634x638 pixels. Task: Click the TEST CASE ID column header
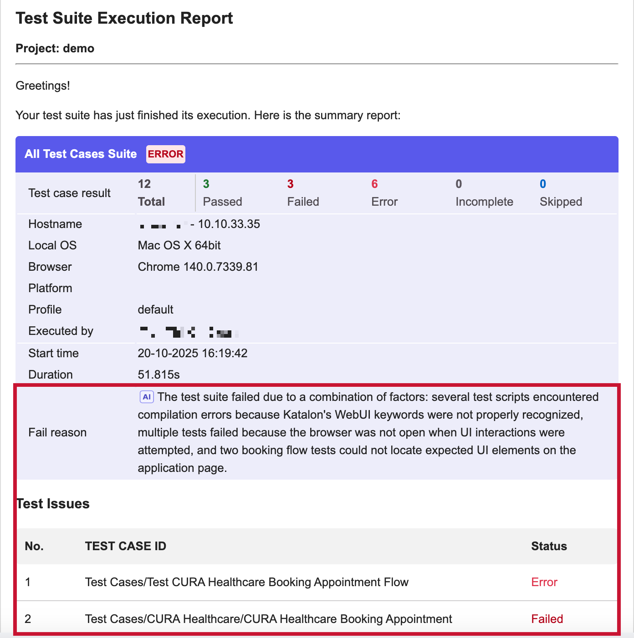coord(125,546)
